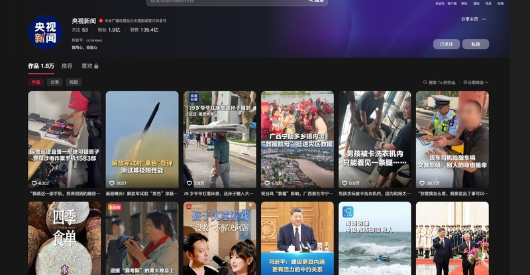Click the heart icon on 5.0万 likes video
The height and width of the screenshot is (275, 530).
pos(344,183)
